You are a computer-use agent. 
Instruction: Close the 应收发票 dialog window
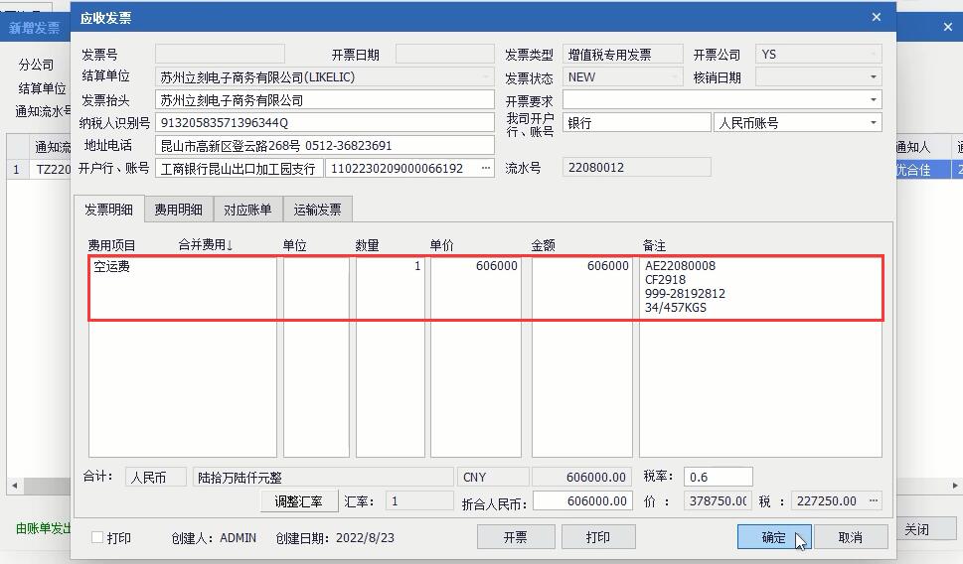pyautogui.click(x=876, y=17)
